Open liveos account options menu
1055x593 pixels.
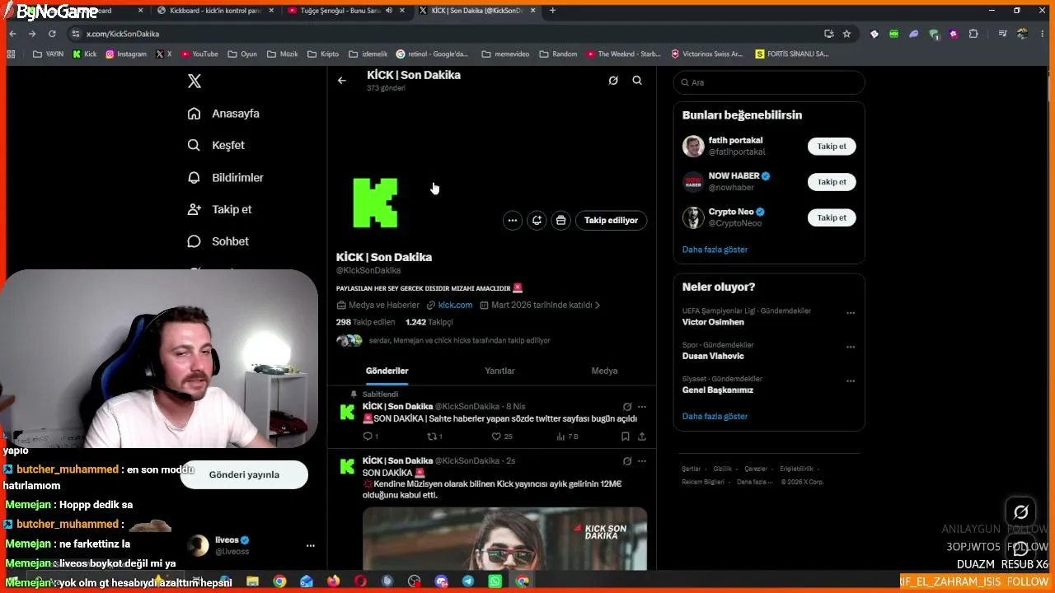[310, 545]
